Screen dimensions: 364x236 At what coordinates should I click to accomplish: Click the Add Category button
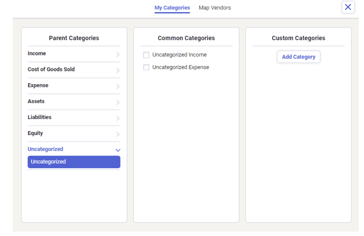click(299, 57)
